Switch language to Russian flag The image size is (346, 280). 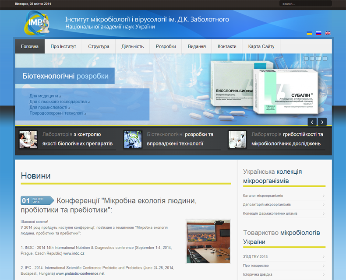(318, 33)
